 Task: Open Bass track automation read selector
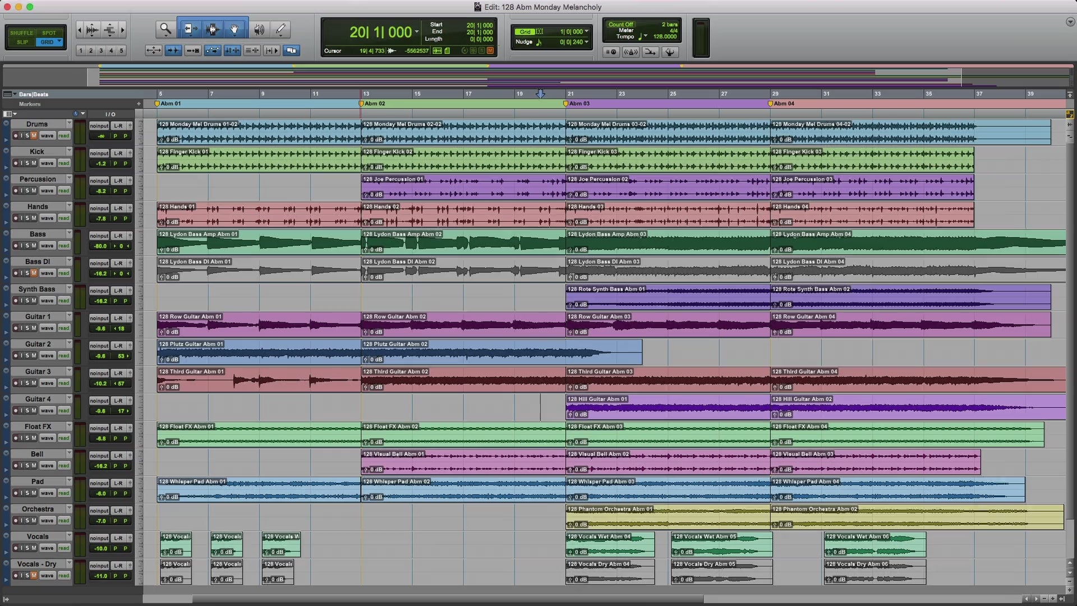64,246
